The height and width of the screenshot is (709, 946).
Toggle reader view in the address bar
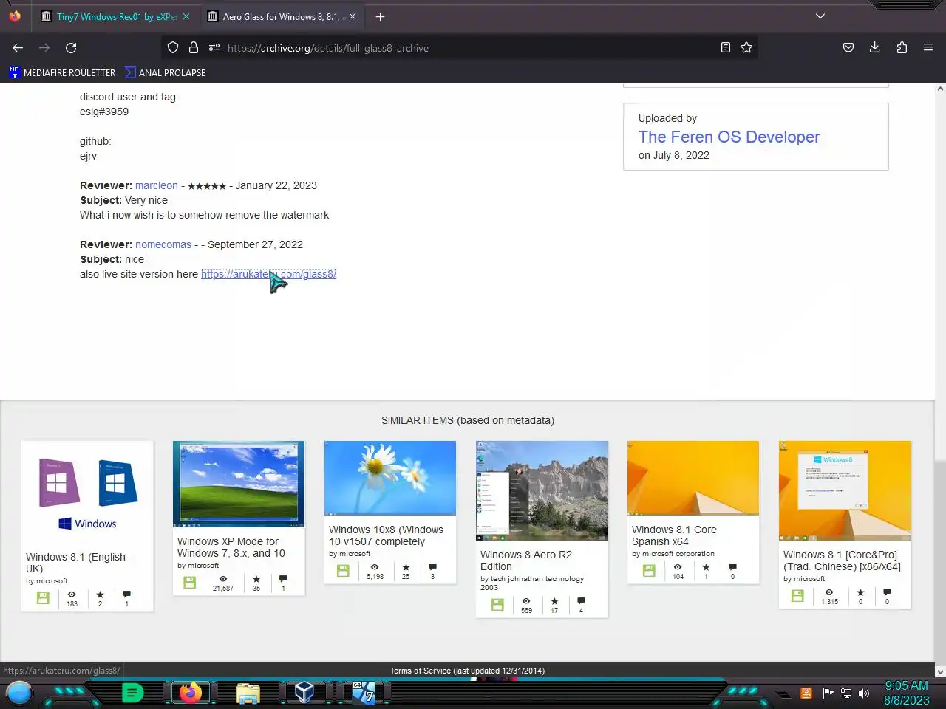tap(726, 48)
